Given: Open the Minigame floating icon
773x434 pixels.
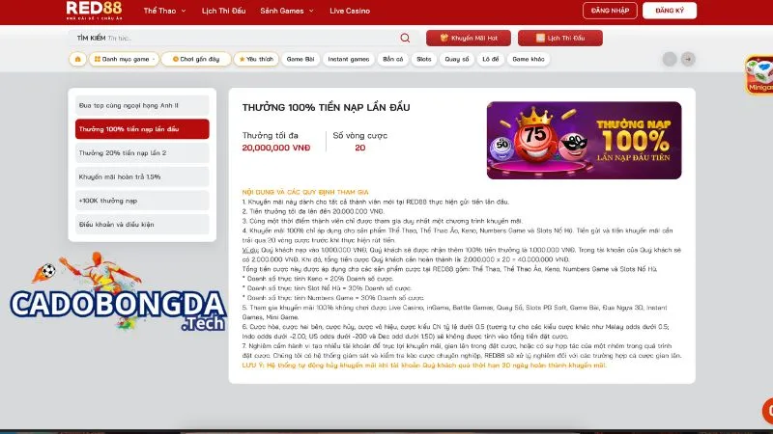Looking at the screenshot, I should click(x=759, y=74).
